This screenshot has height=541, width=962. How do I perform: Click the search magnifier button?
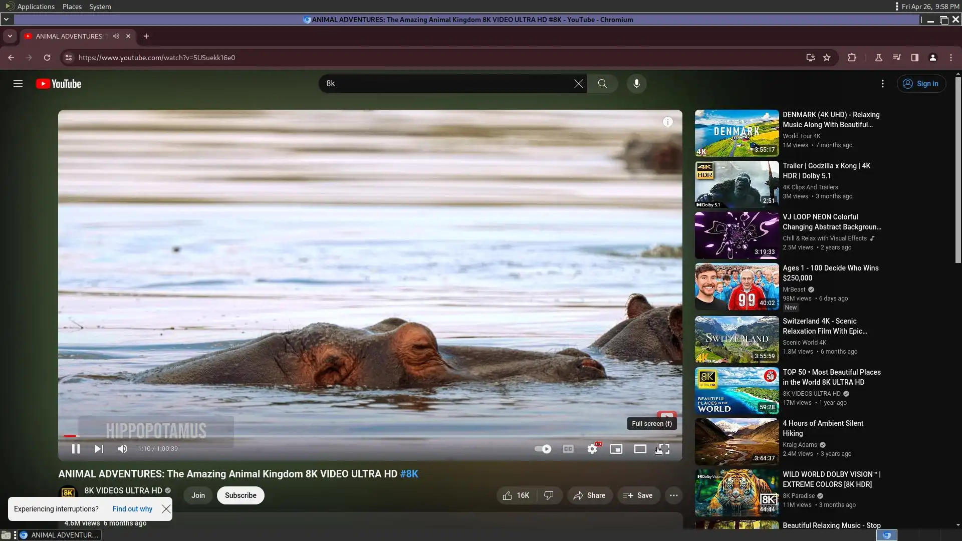coord(602,84)
